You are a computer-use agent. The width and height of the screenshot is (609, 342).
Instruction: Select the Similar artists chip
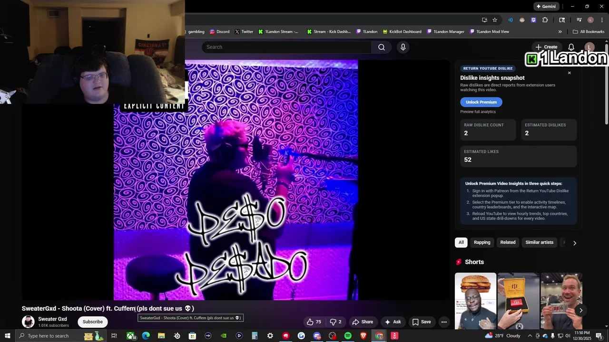coord(539,242)
